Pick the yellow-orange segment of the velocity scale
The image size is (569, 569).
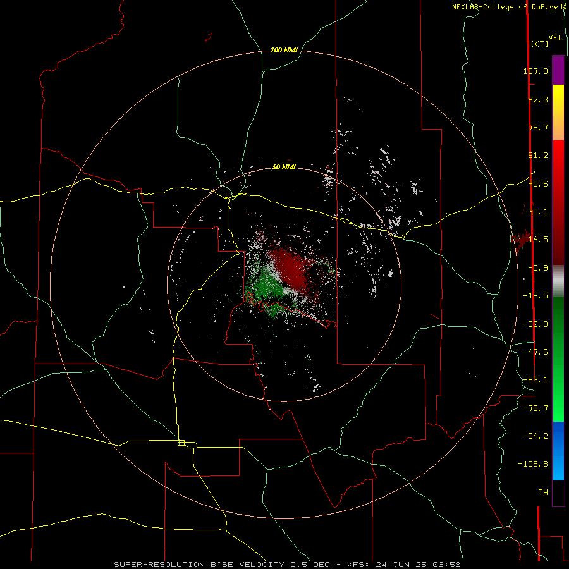point(558,113)
